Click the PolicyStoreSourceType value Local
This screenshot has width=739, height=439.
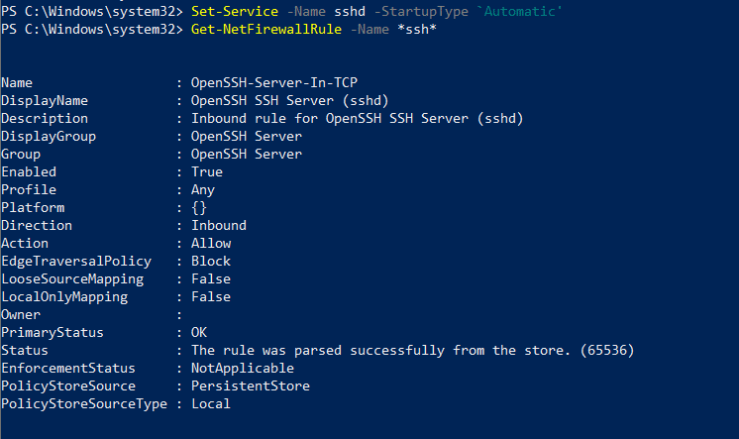tap(211, 404)
